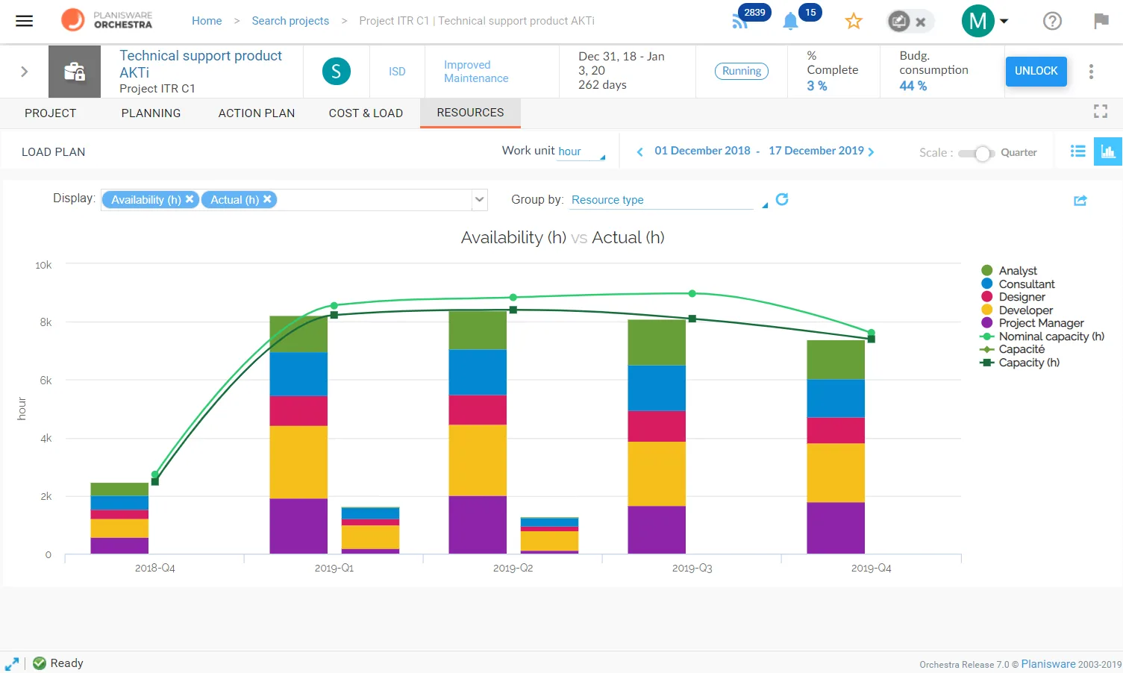Open the help question mark icon
Viewport: 1123px width, 673px height.
point(1052,21)
